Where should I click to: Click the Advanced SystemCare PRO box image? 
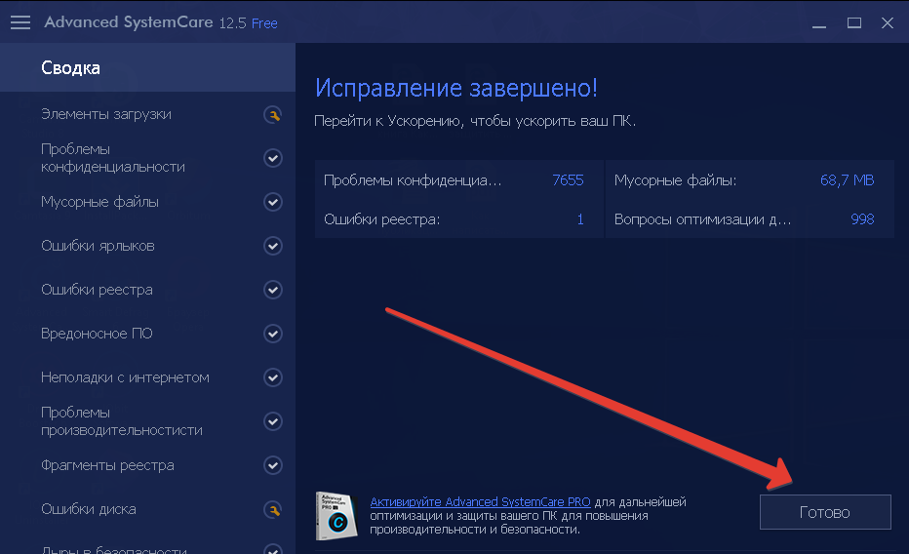click(336, 515)
